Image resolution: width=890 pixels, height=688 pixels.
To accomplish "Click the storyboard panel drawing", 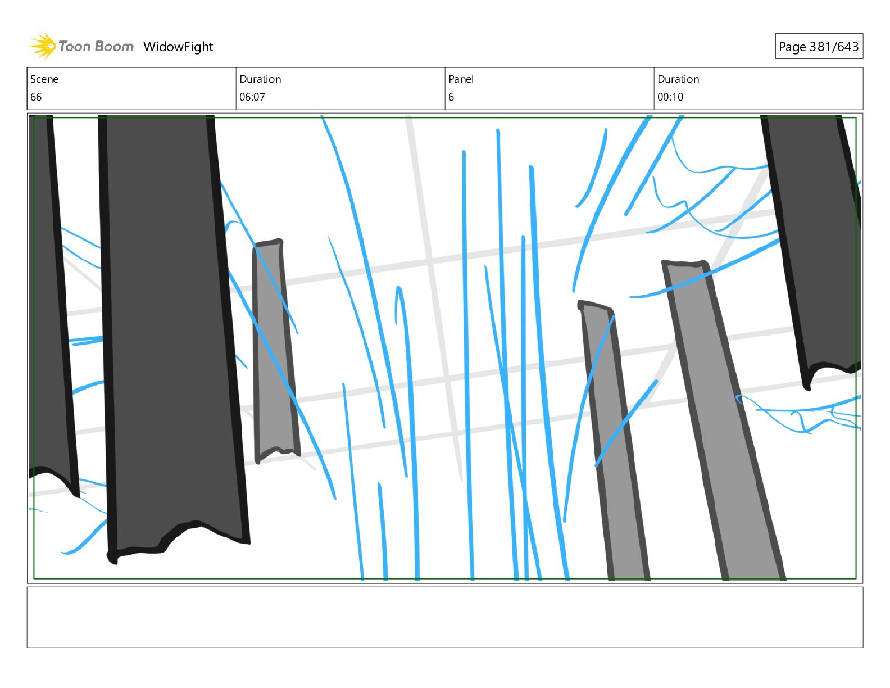I will coord(445,348).
